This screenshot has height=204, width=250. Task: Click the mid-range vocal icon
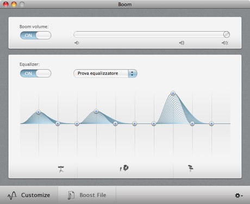pos(124,168)
